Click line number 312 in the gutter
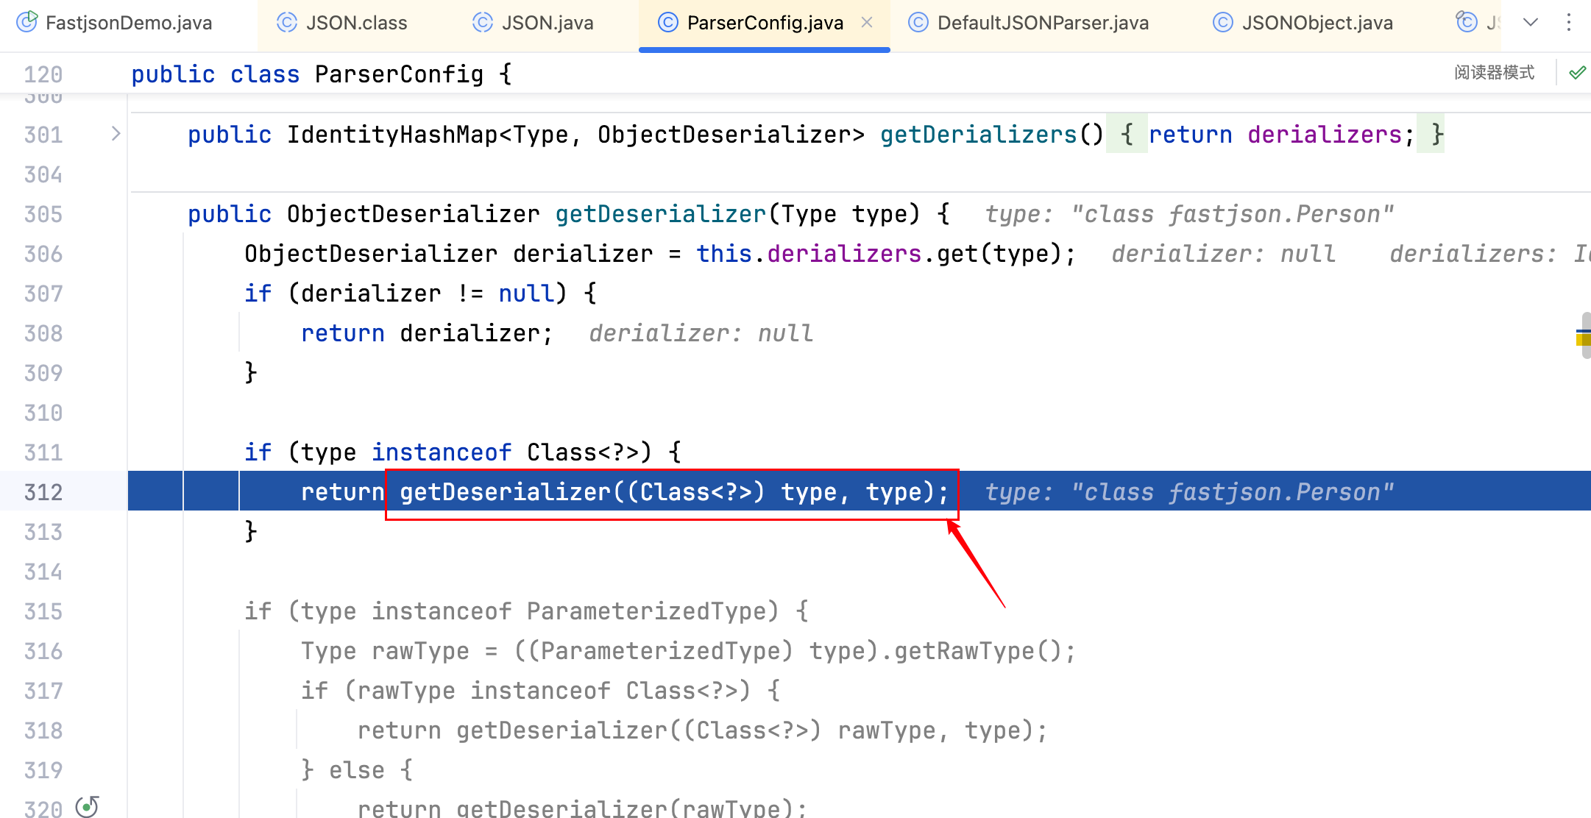Viewport: 1591px width, 818px height. [43, 492]
